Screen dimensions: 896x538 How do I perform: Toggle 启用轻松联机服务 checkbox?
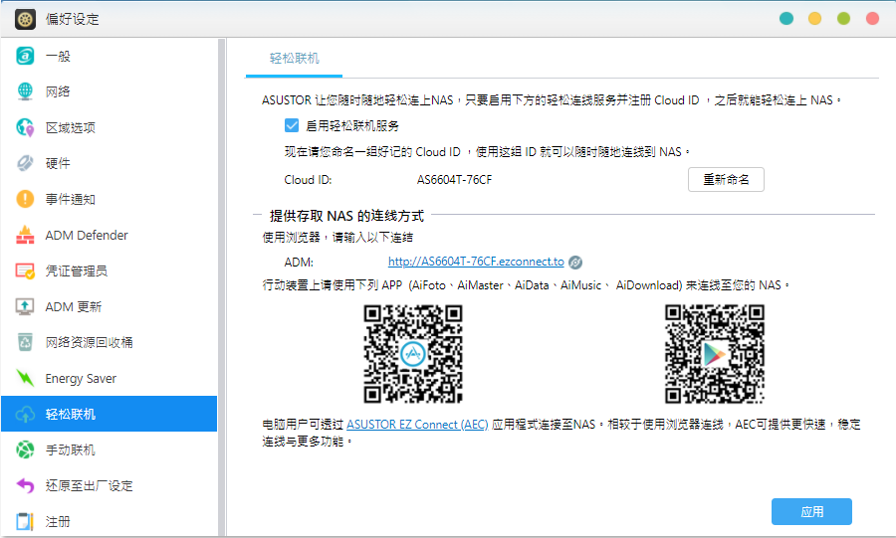(x=292, y=125)
